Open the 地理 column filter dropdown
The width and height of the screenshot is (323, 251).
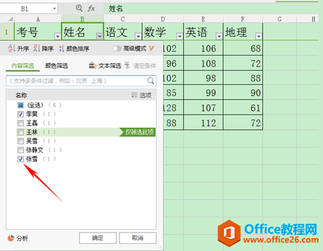coord(258,36)
